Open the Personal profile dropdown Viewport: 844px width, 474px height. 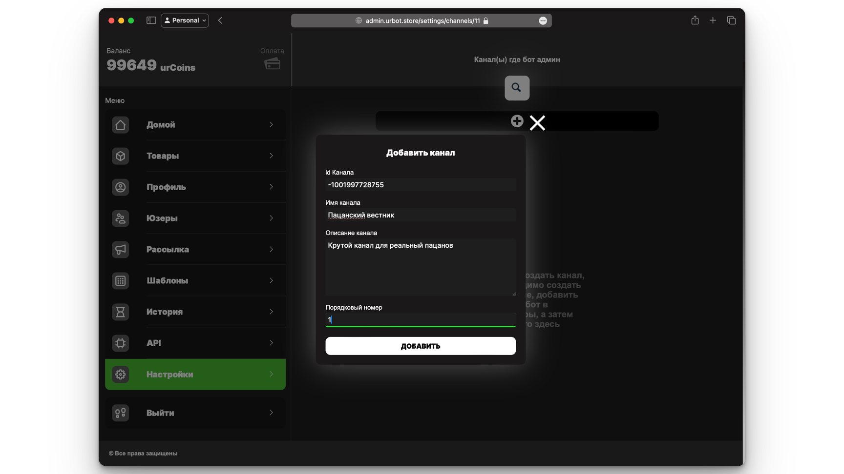coord(185,20)
